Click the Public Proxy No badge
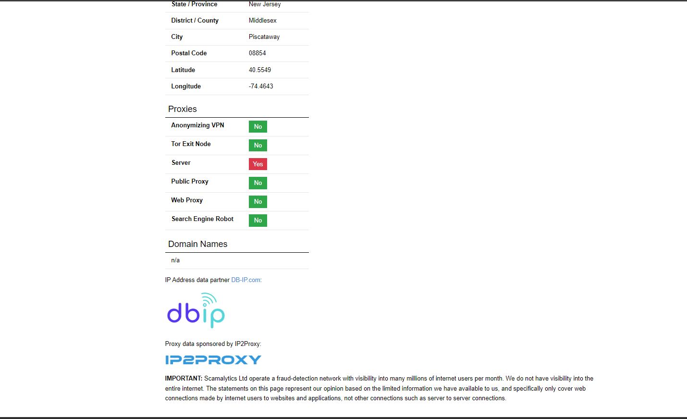The width and height of the screenshot is (687, 419). (258, 183)
